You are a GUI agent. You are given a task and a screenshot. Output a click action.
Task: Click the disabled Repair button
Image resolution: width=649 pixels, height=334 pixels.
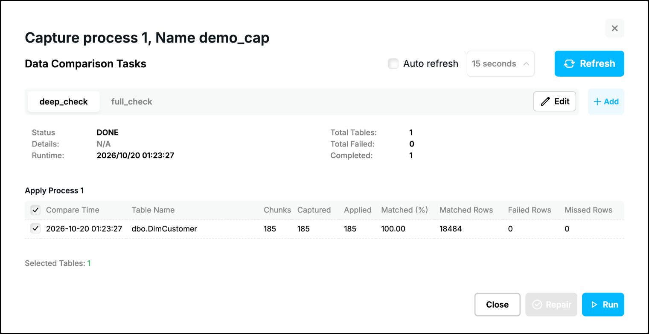[551, 305]
